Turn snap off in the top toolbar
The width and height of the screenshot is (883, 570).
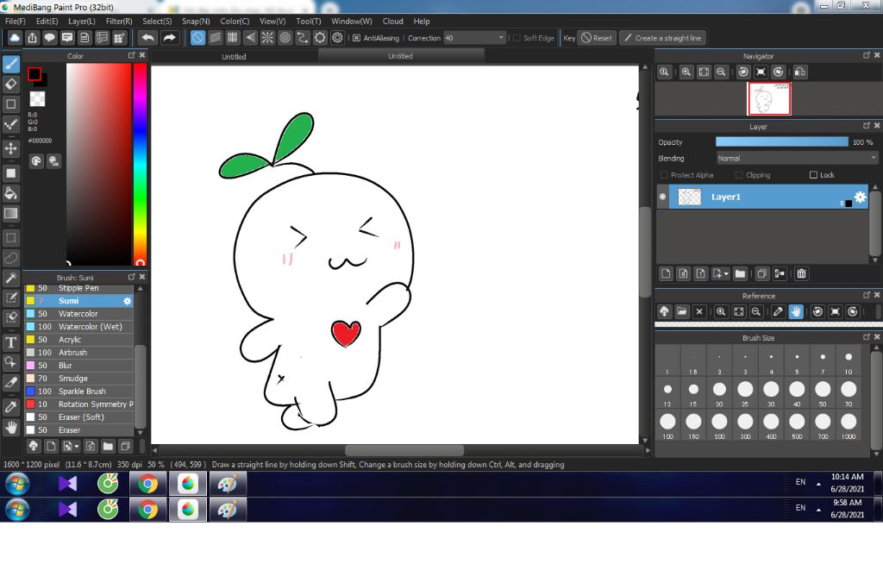coord(197,38)
